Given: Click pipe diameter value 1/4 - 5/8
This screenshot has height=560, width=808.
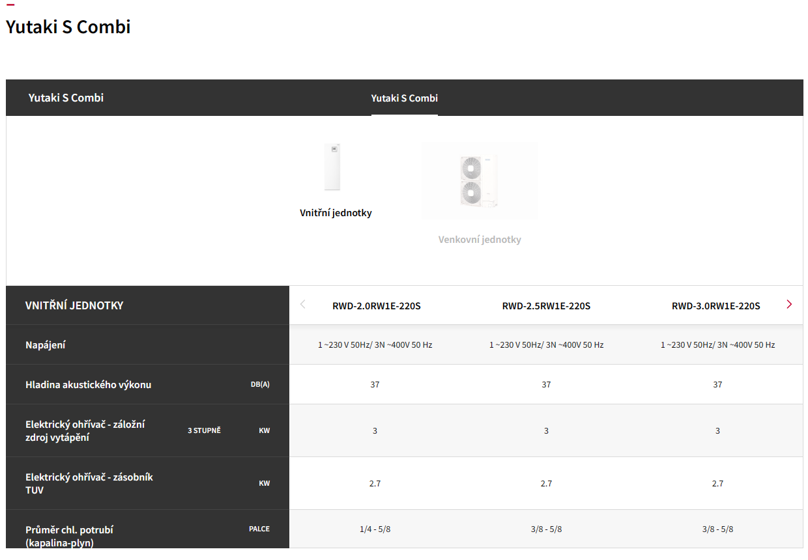Looking at the screenshot, I should [x=375, y=529].
